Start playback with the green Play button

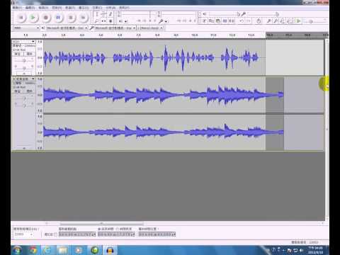(x=33, y=18)
